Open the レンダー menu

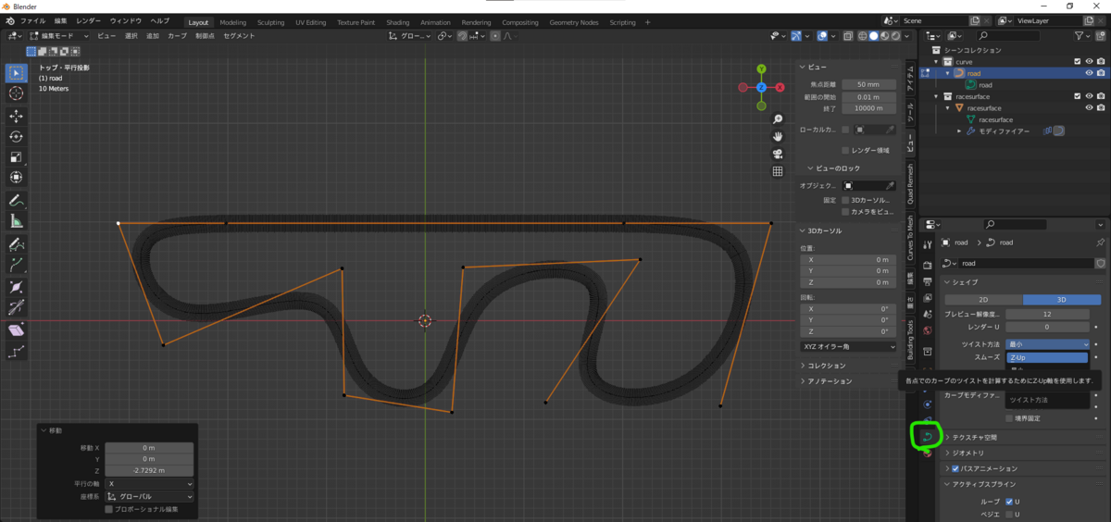click(89, 20)
